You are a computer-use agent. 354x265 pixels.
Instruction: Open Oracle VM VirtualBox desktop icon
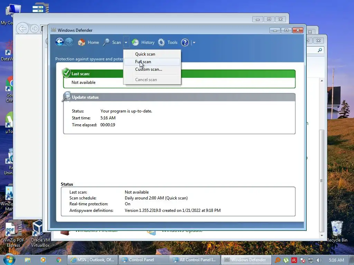[x=40, y=234]
